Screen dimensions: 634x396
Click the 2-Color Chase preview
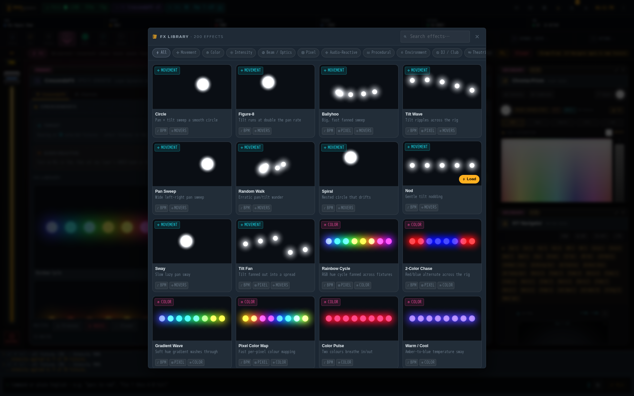coord(442,241)
